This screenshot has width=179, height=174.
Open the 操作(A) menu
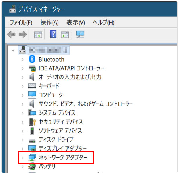pyautogui.click(x=49, y=23)
